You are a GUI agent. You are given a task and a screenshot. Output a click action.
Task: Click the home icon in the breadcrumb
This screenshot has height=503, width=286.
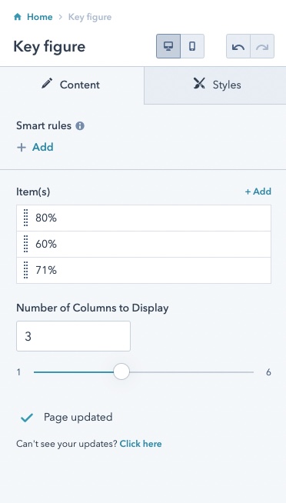tap(18, 17)
